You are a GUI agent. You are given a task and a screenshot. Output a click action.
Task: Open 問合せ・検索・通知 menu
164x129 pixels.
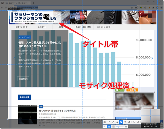tap(83, 27)
